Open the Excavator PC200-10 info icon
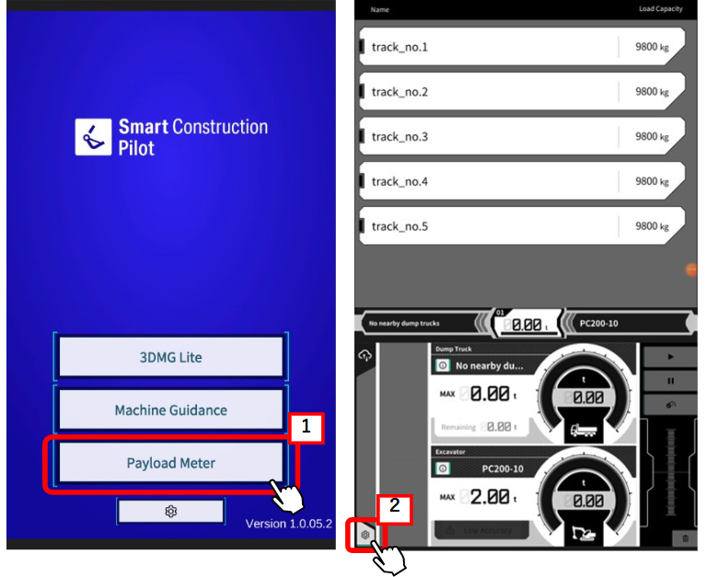 point(443,468)
